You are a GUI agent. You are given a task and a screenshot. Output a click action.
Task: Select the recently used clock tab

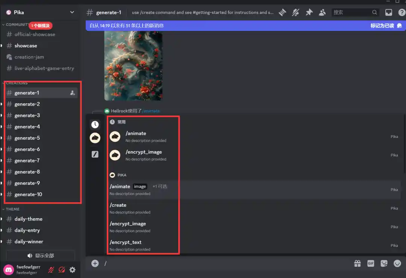pyautogui.click(x=95, y=125)
